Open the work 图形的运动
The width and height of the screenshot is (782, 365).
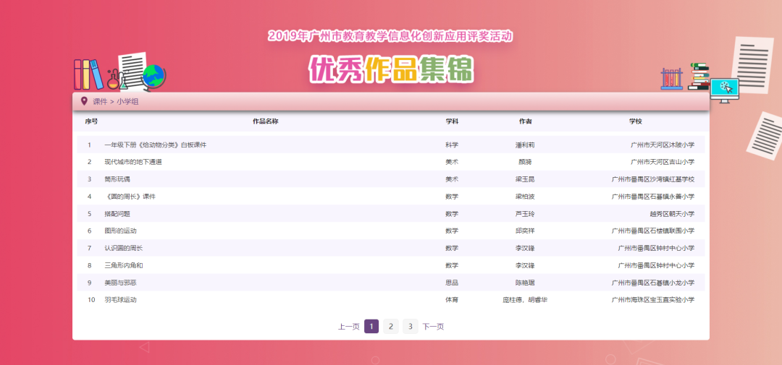pyautogui.click(x=120, y=231)
